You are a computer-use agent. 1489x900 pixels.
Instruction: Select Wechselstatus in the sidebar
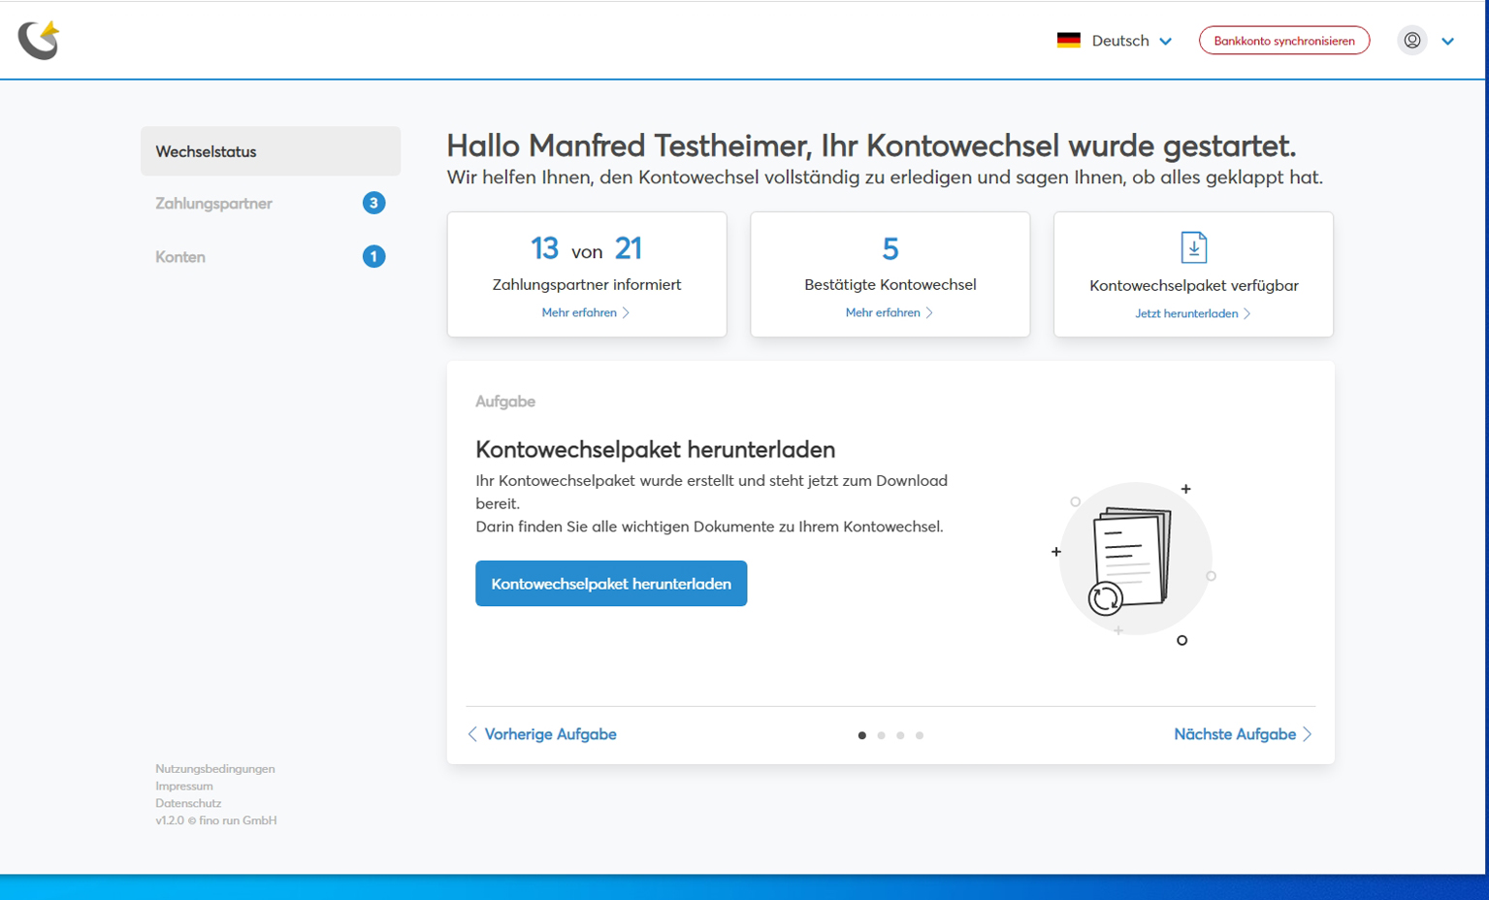271,151
